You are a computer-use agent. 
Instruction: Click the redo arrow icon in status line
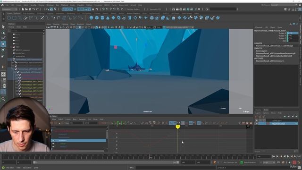tap(37, 9)
